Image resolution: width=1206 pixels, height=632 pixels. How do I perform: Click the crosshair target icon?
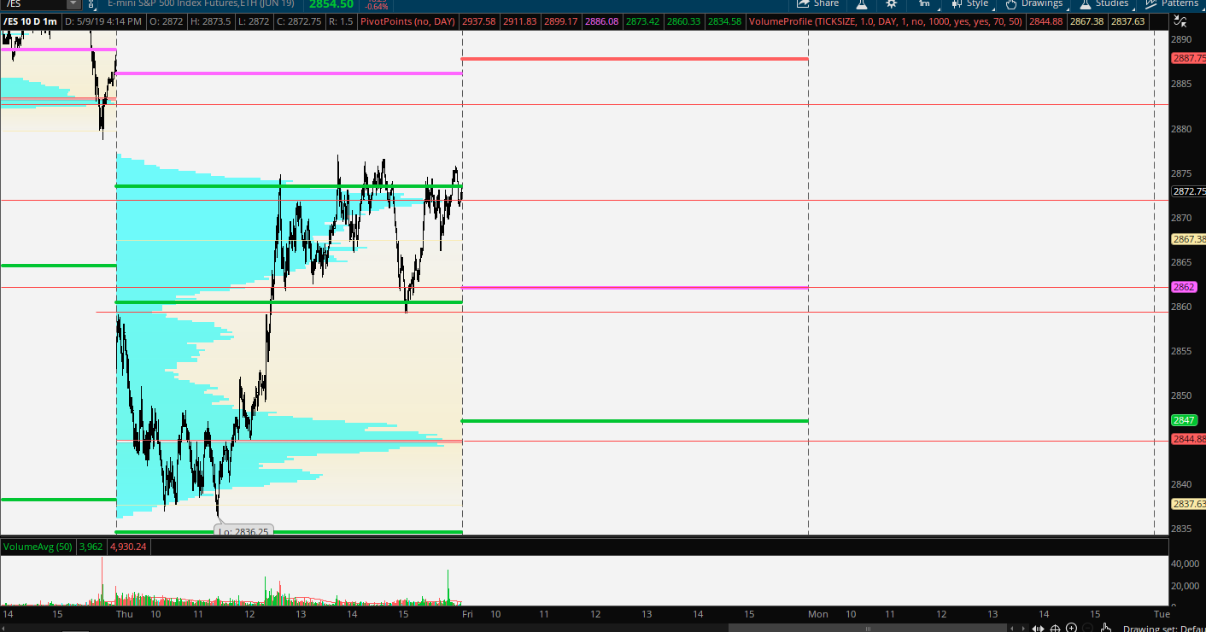1056,629
